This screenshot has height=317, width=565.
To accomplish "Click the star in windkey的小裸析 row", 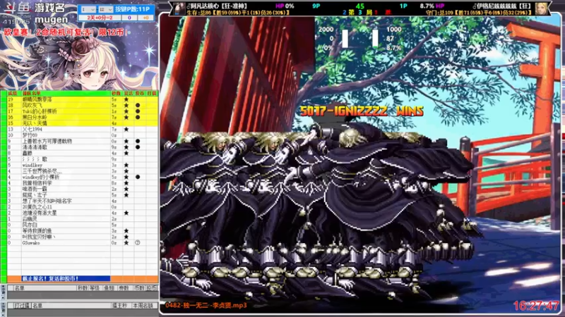I will coord(126,177).
